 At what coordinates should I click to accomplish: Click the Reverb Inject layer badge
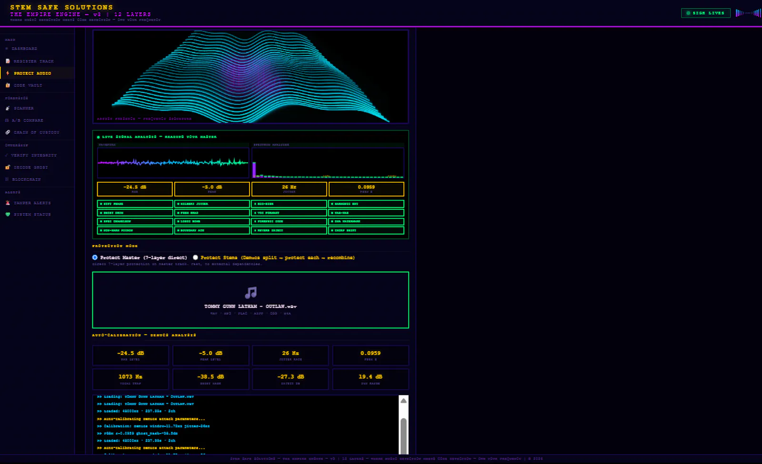pyautogui.click(x=289, y=230)
